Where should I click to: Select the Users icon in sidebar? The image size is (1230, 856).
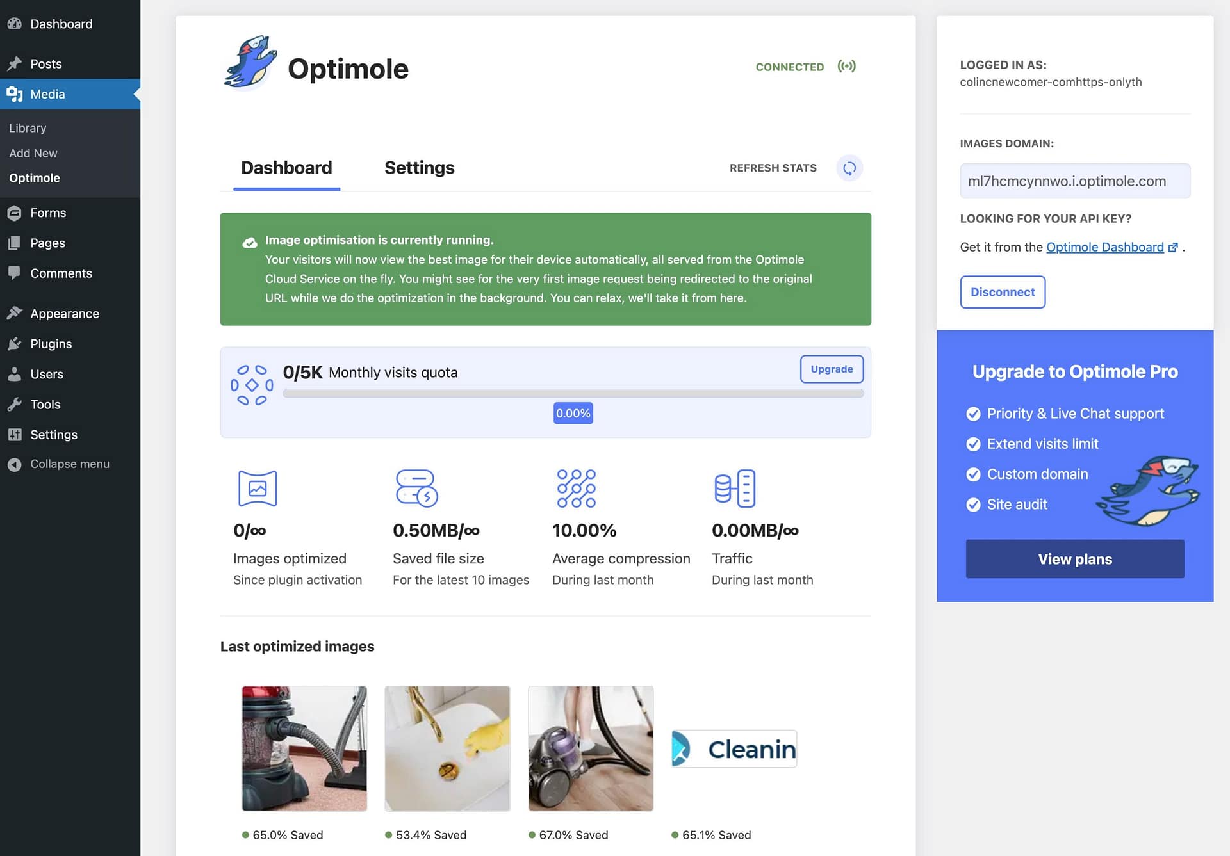(15, 374)
